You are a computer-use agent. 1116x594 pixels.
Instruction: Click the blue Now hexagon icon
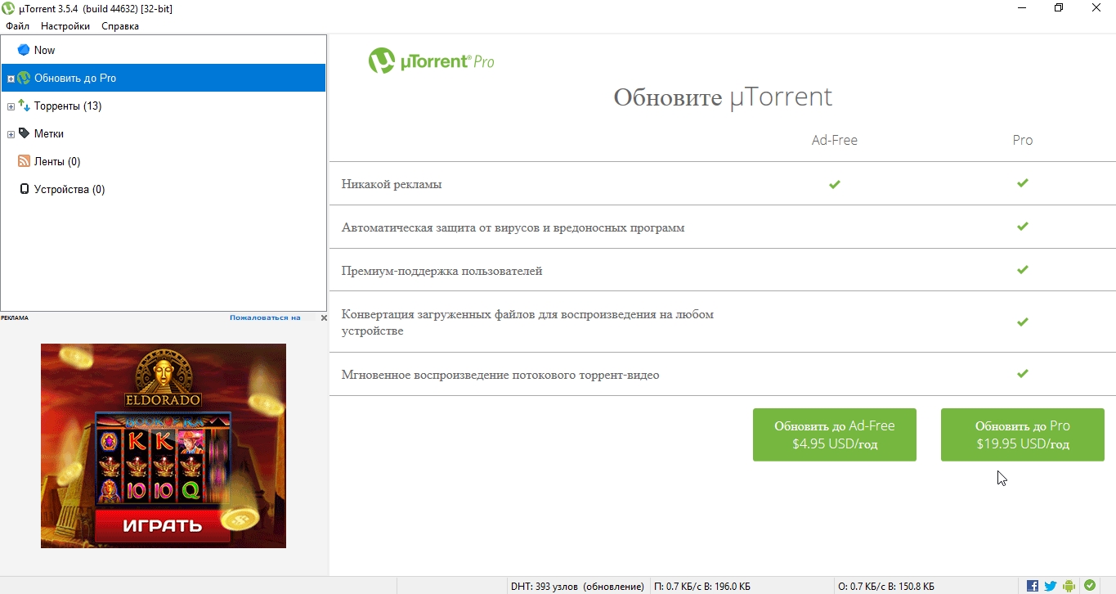[x=24, y=50]
